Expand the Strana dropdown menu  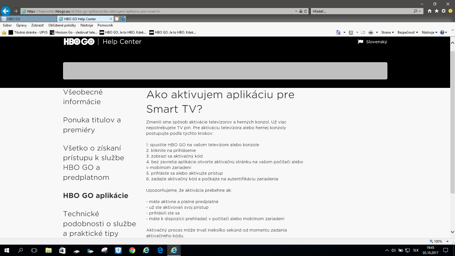coord(387,32)
